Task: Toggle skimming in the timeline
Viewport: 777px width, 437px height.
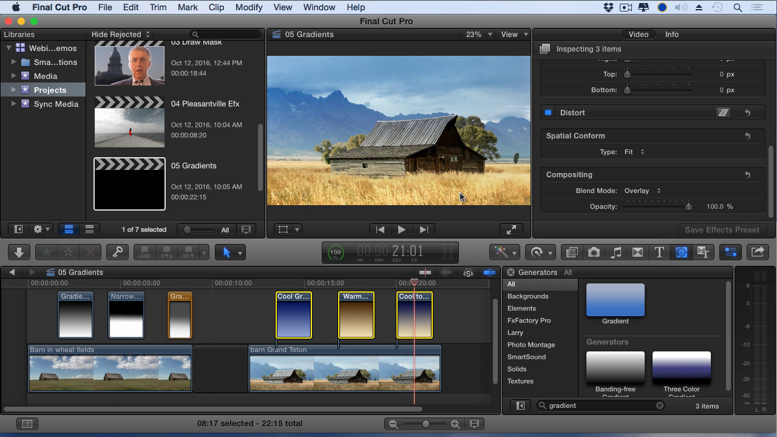Action: (x=425, y=273)
